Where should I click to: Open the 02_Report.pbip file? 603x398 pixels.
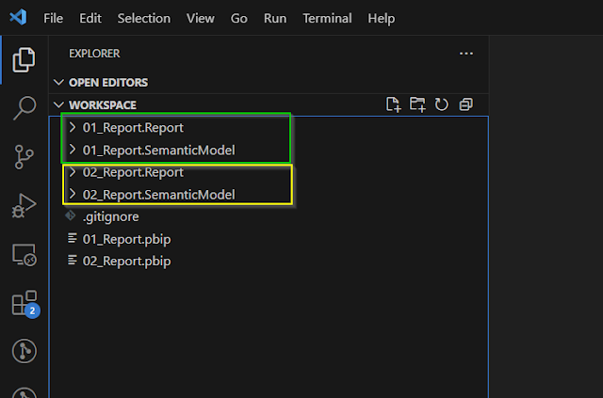[x=127, y=262]
